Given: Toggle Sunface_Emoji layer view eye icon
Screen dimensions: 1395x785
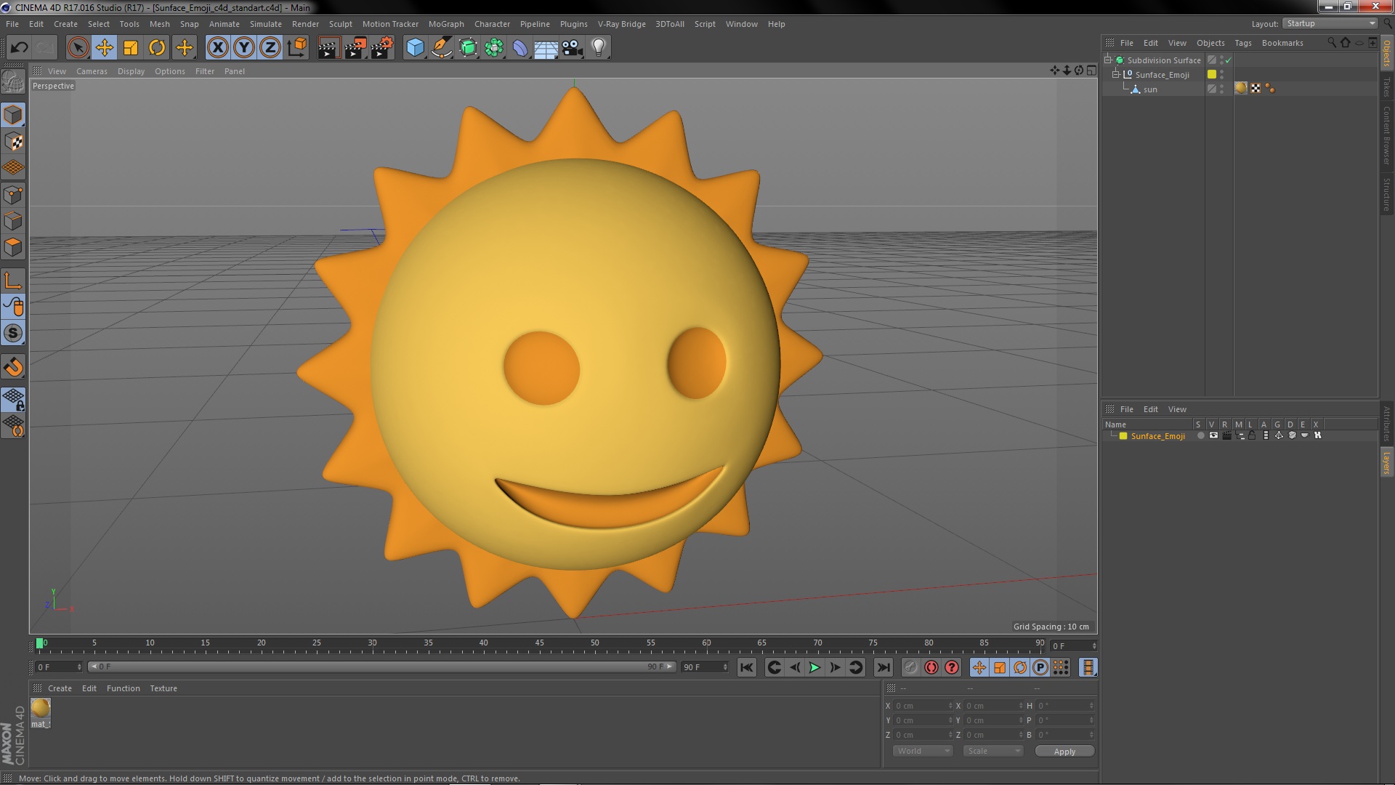Looking at the screenshot, I should (x=1213, y=435).
